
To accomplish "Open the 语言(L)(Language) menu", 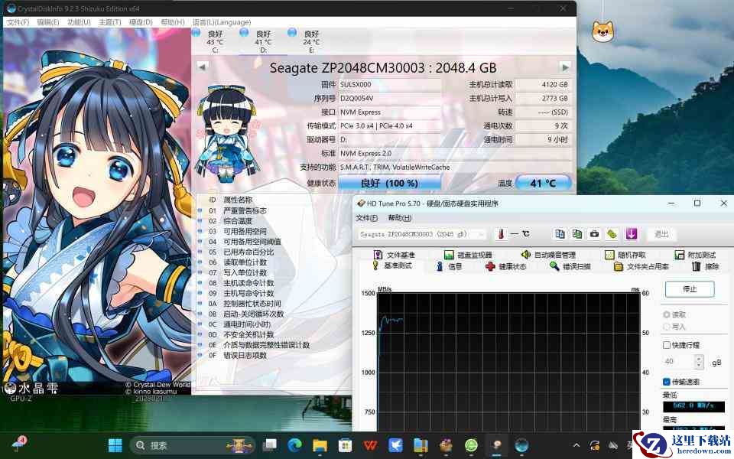I will pyautogui.click(x=222, y=22).
